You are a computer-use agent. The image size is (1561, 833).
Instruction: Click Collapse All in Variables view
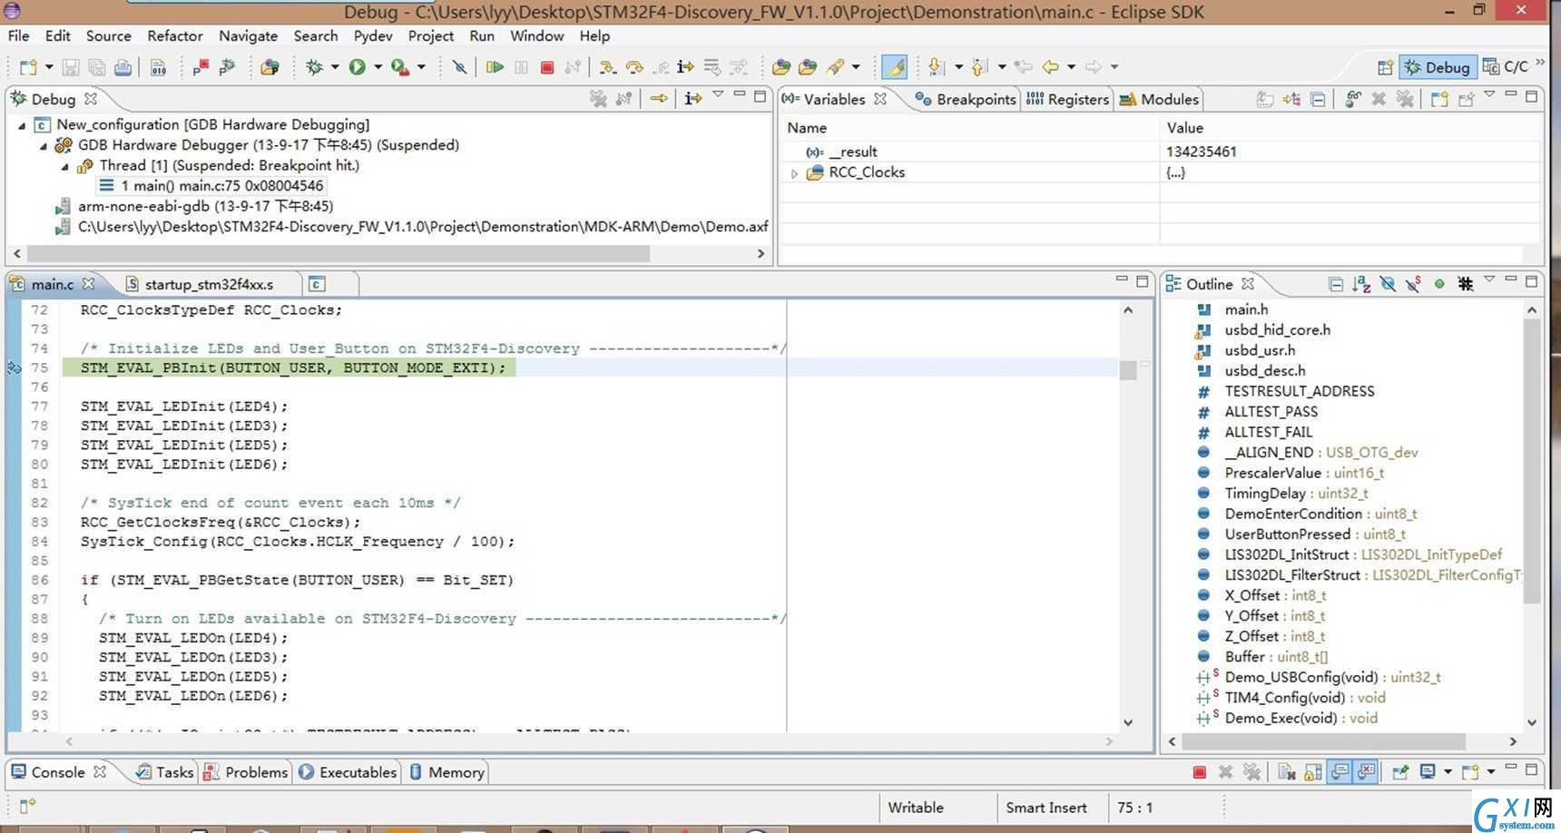click(x=1319, y=99)
